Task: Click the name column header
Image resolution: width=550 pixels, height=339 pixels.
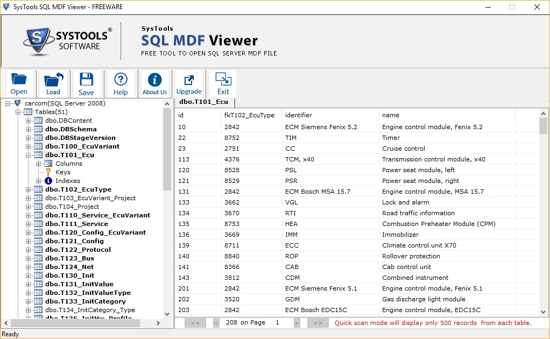Action: [447, 115]
